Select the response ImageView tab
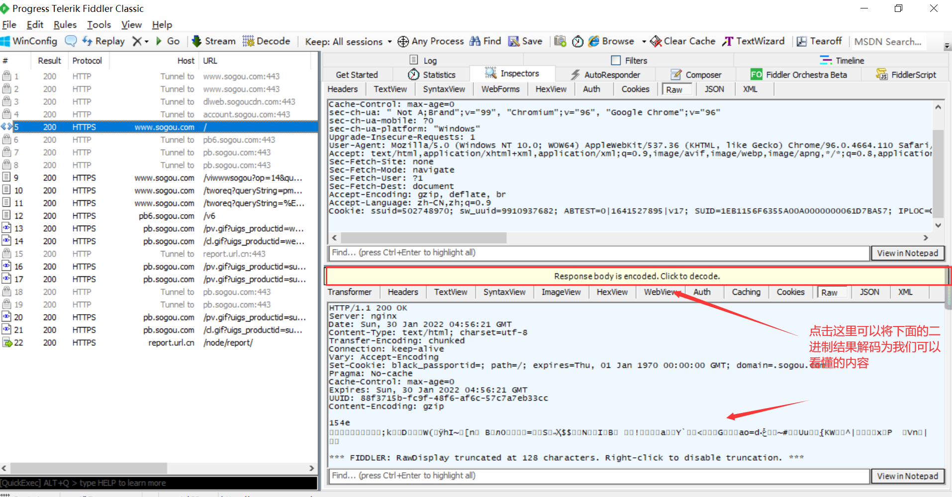This screenshot has height=497, width=952. pos(561,292)
